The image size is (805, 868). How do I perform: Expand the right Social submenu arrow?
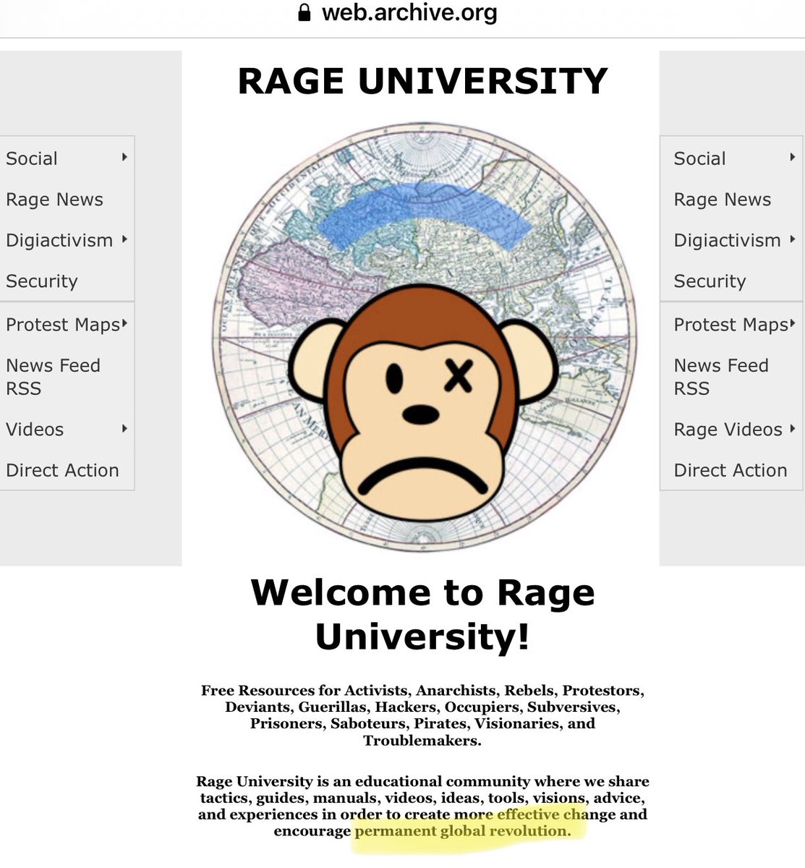pyautogui.click(x=793, y=157)
